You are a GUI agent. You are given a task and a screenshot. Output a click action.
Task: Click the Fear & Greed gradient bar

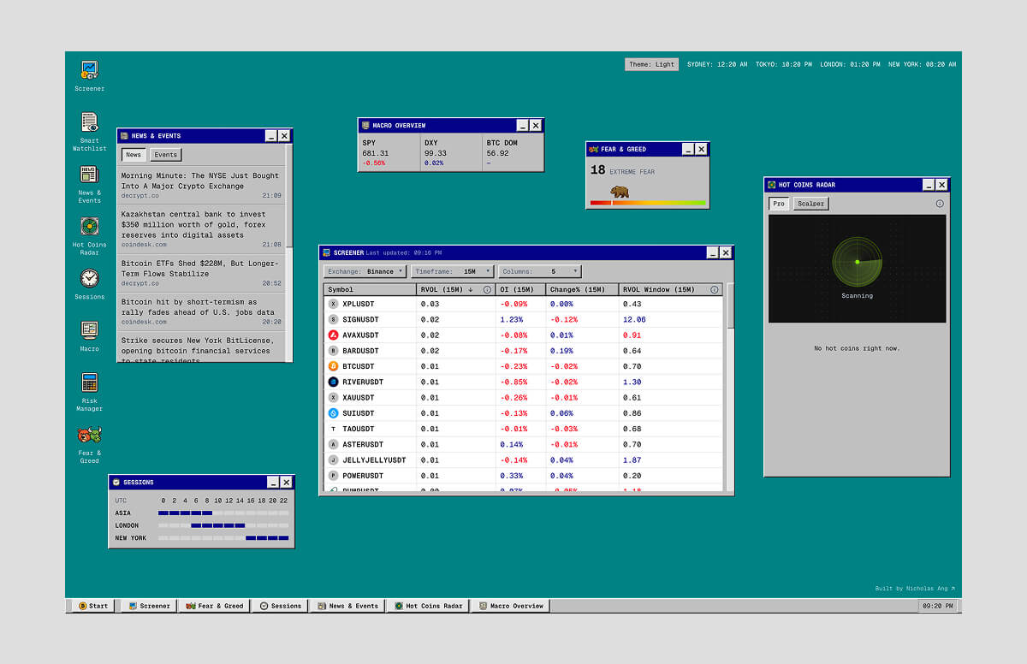(648, 203)
